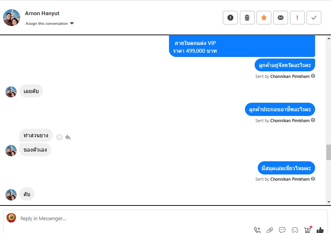Screen dimensions: 331x233
Task: React to 'ทำสวนยาง' message with emoji icon
Action: click(60, 137)
